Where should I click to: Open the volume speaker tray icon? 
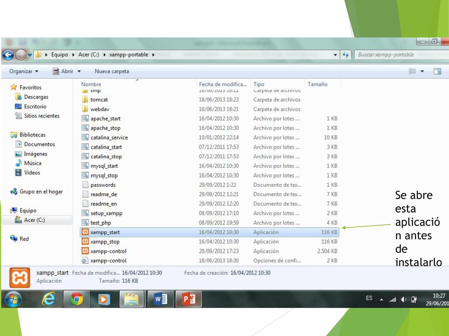[403, 299]
